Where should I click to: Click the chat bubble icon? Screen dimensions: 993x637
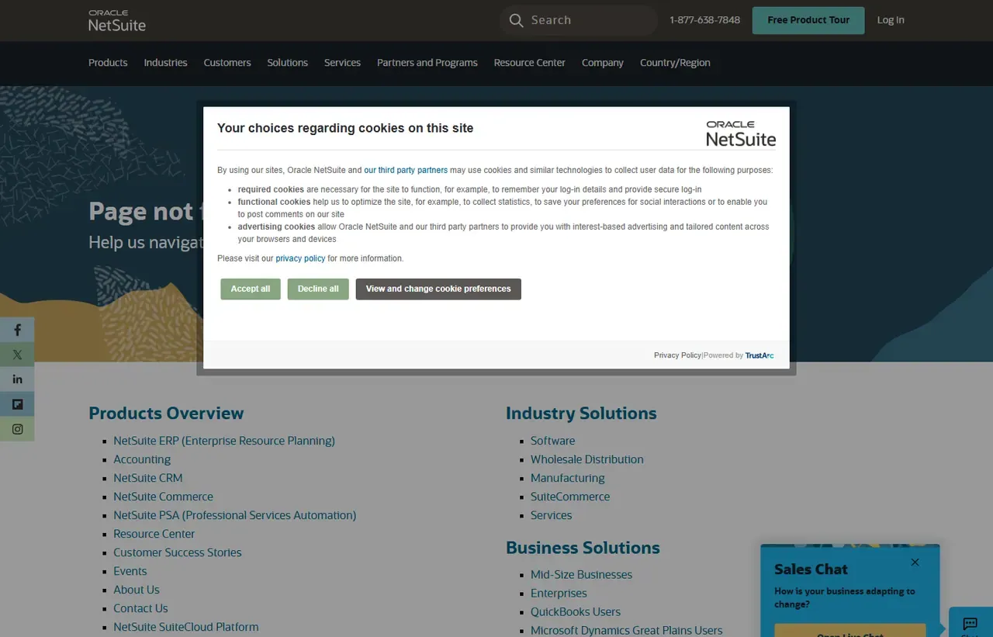pyautogui.click(x=970, y=624)
